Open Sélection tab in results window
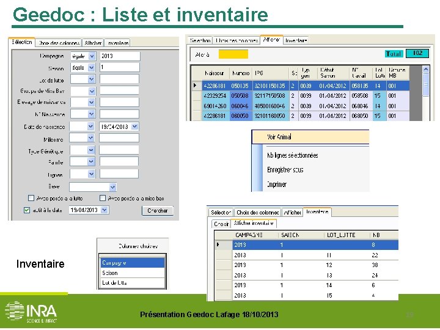Screen dimensions: 440x330 pos(200,41)
